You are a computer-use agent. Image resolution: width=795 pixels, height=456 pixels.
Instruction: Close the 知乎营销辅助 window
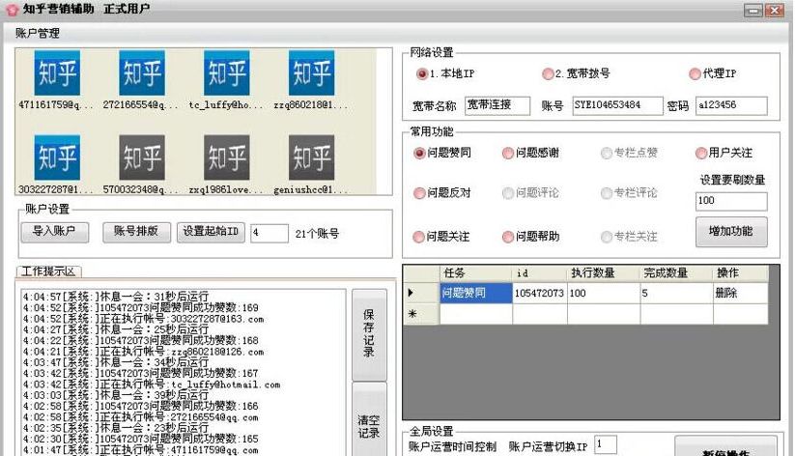(775, 11)
